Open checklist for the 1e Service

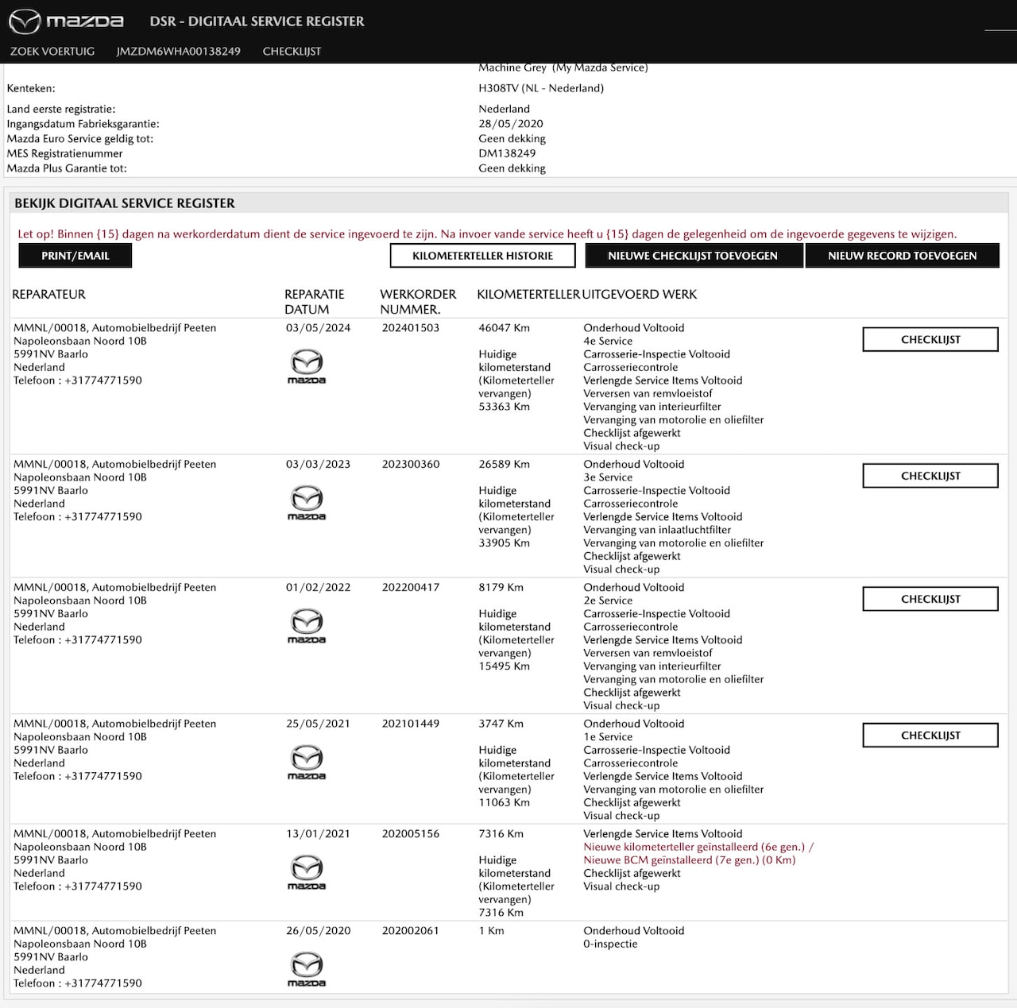(x=930, y=736)
